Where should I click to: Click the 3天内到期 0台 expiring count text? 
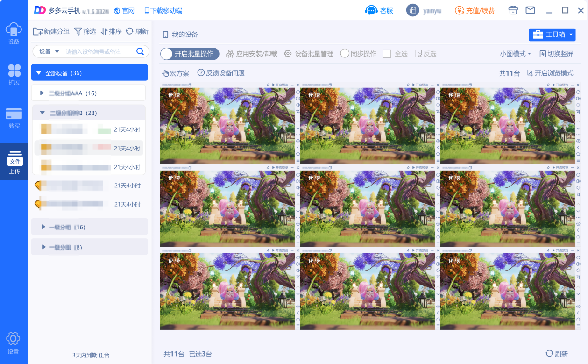(91, 356)
